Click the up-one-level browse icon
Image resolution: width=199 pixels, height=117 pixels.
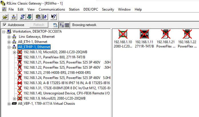(x=55, y=25)
